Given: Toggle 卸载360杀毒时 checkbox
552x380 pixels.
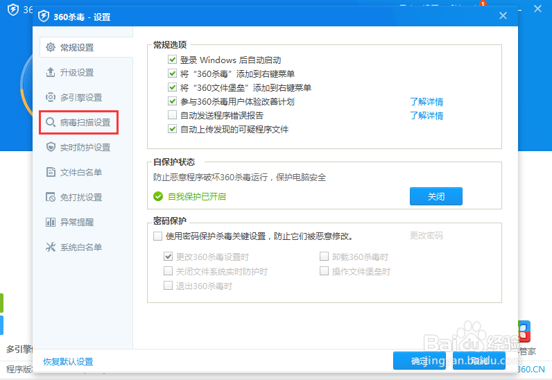Looking at the screenshot, I should (324, 257).
